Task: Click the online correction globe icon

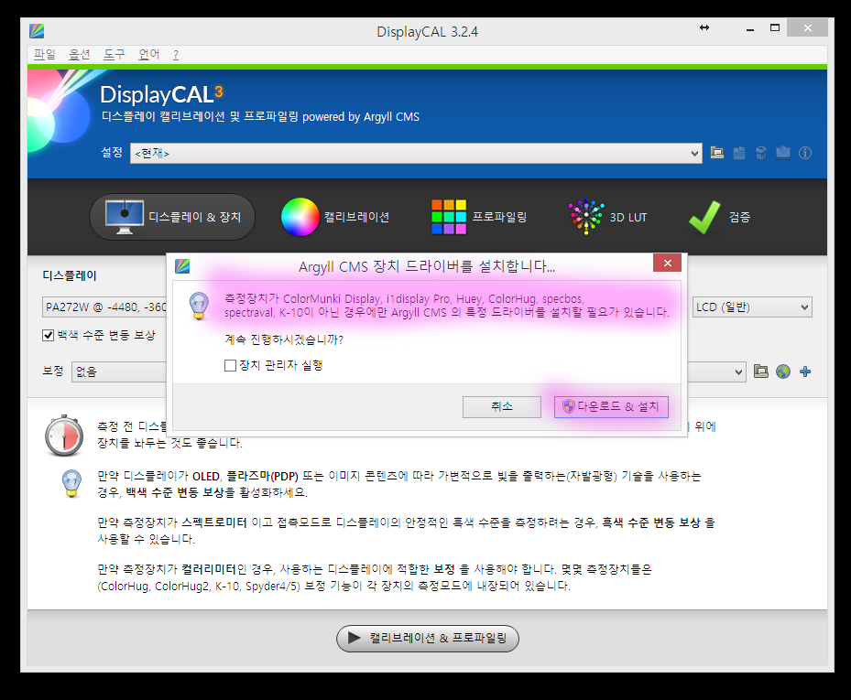Action: pos(782,372)
